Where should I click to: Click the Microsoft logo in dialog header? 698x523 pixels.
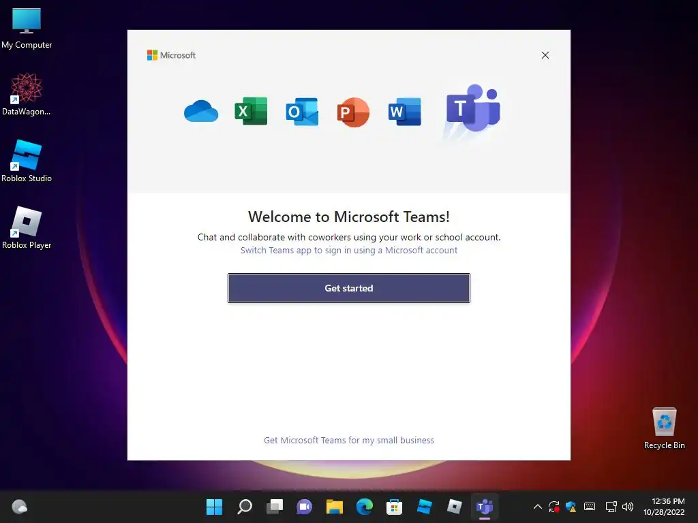pyautogui.click(x=171, y=55)
